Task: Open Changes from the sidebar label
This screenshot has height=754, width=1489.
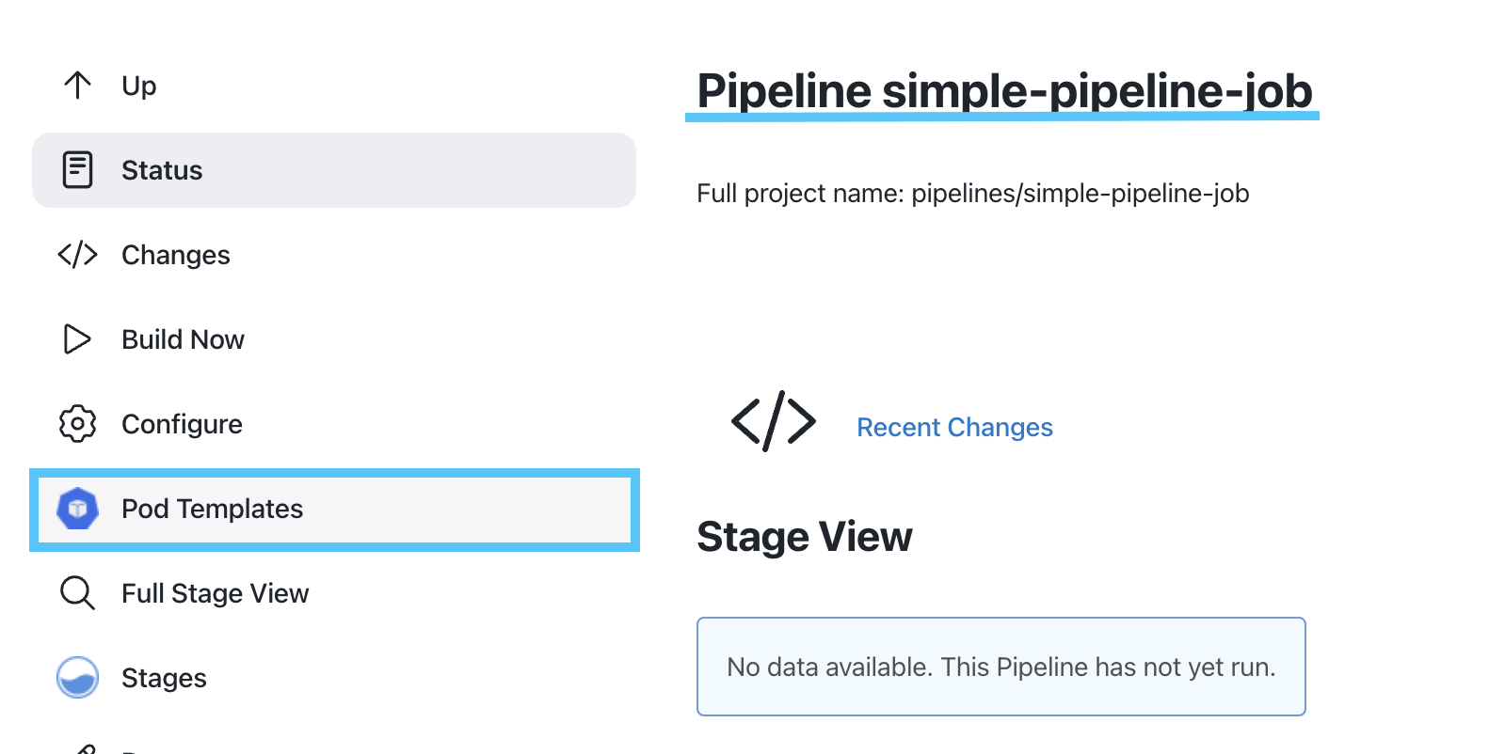Action: pos(176,255)
